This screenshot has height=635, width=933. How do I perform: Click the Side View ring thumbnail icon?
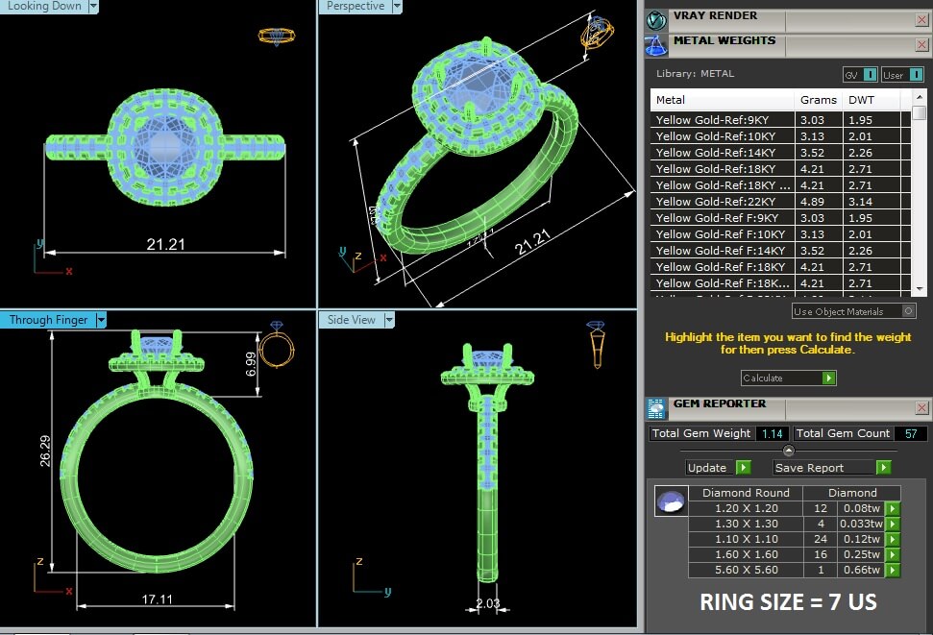click(596, 344)
